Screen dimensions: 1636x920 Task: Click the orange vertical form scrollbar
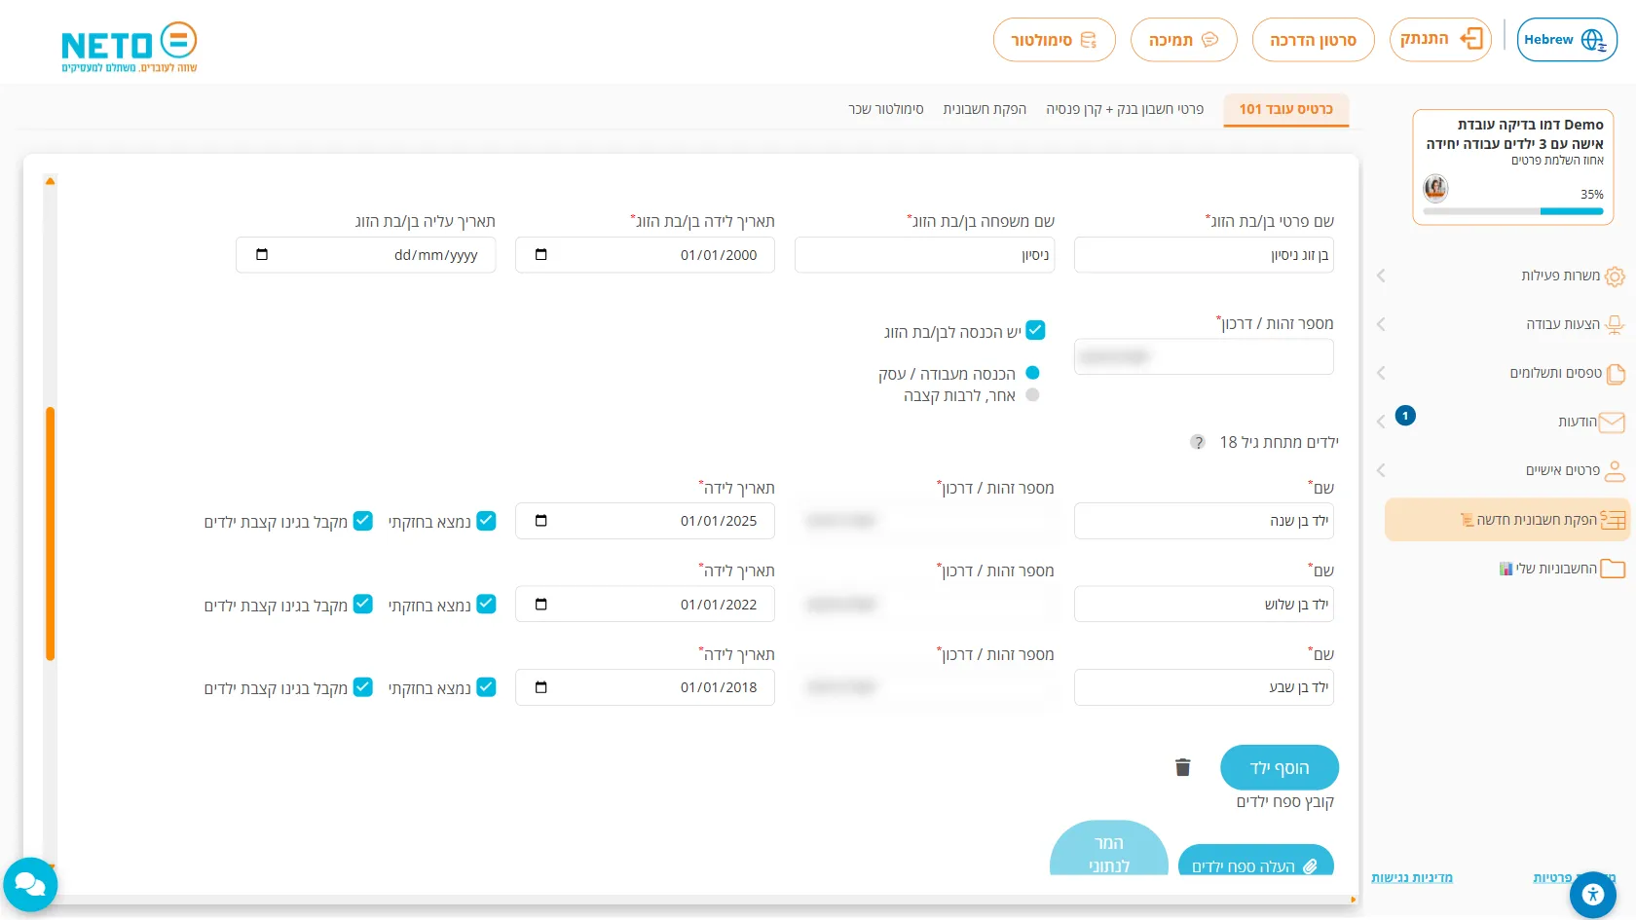pos(50,534)
